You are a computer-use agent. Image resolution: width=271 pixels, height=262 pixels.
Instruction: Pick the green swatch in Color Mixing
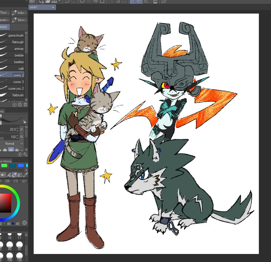(x=4, y=165)
